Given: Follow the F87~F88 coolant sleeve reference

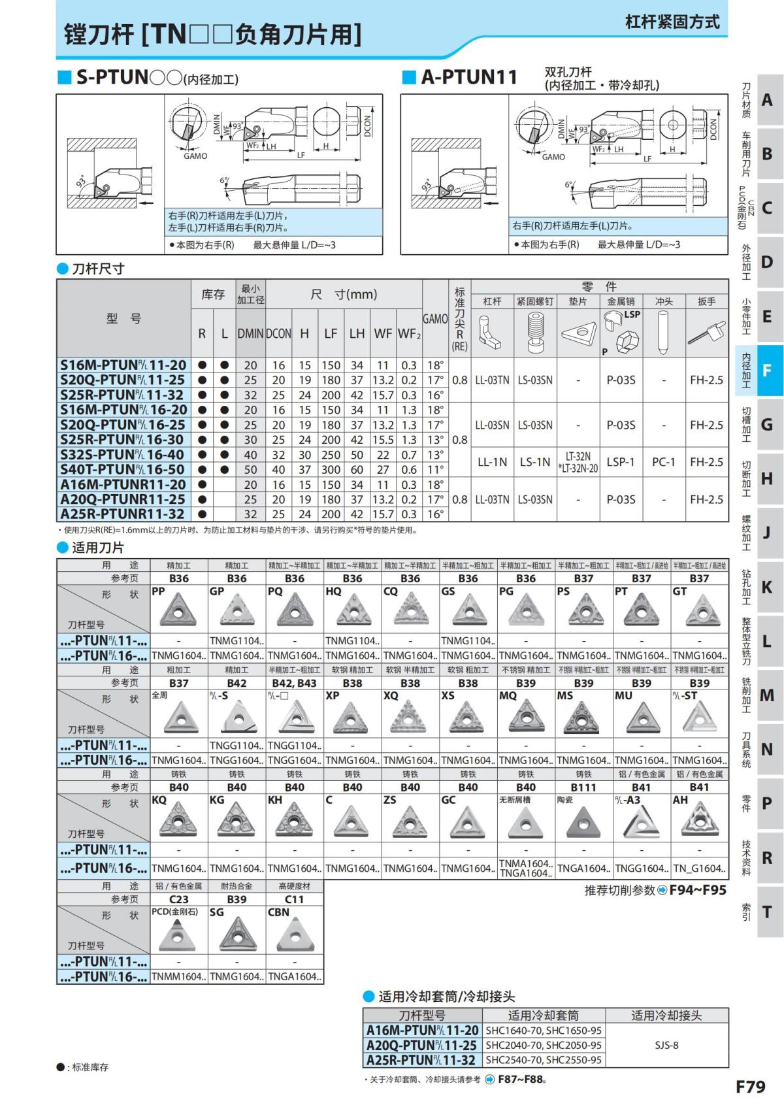Looking at the screenshot, I should coord(521,1079).
